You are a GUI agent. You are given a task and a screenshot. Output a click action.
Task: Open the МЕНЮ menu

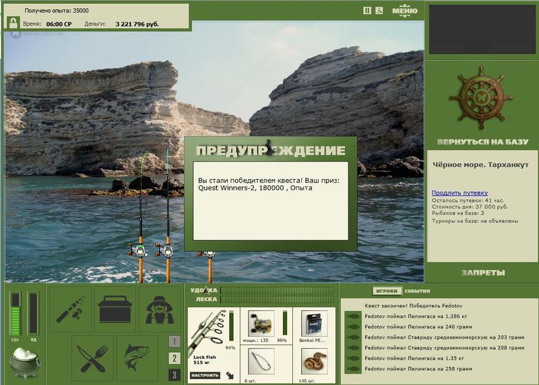[x=405, y=11]
